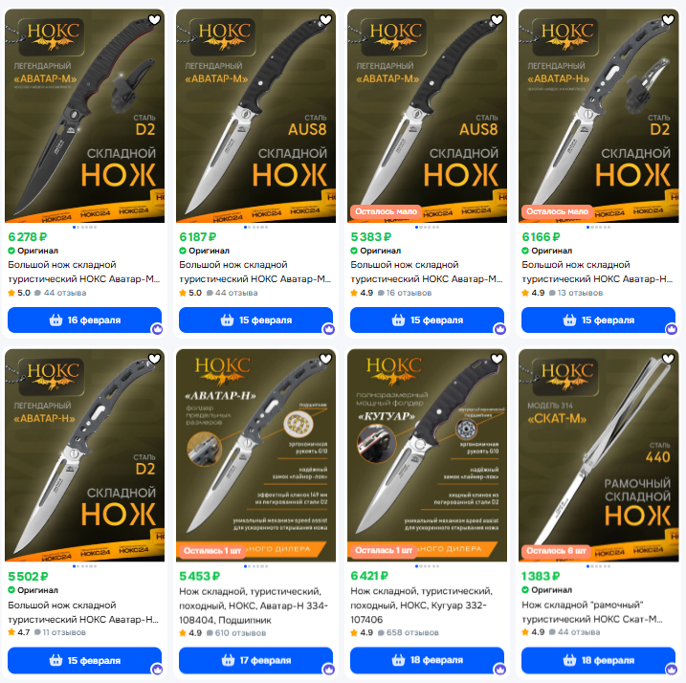The height and width of the screenshot is (683, 686).
Task: Add Кугуар knife to cart, 18 февраля
Action: (427, 660)
